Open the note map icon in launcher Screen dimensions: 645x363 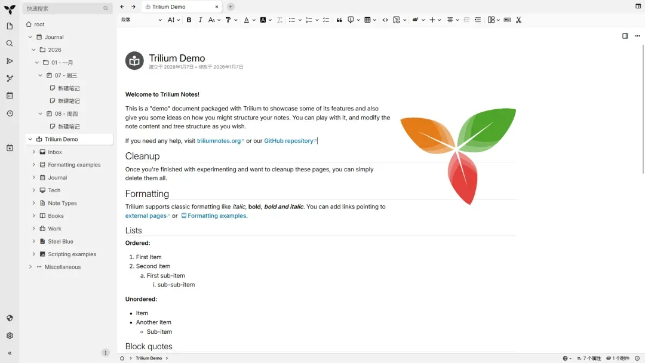[10, 78]
